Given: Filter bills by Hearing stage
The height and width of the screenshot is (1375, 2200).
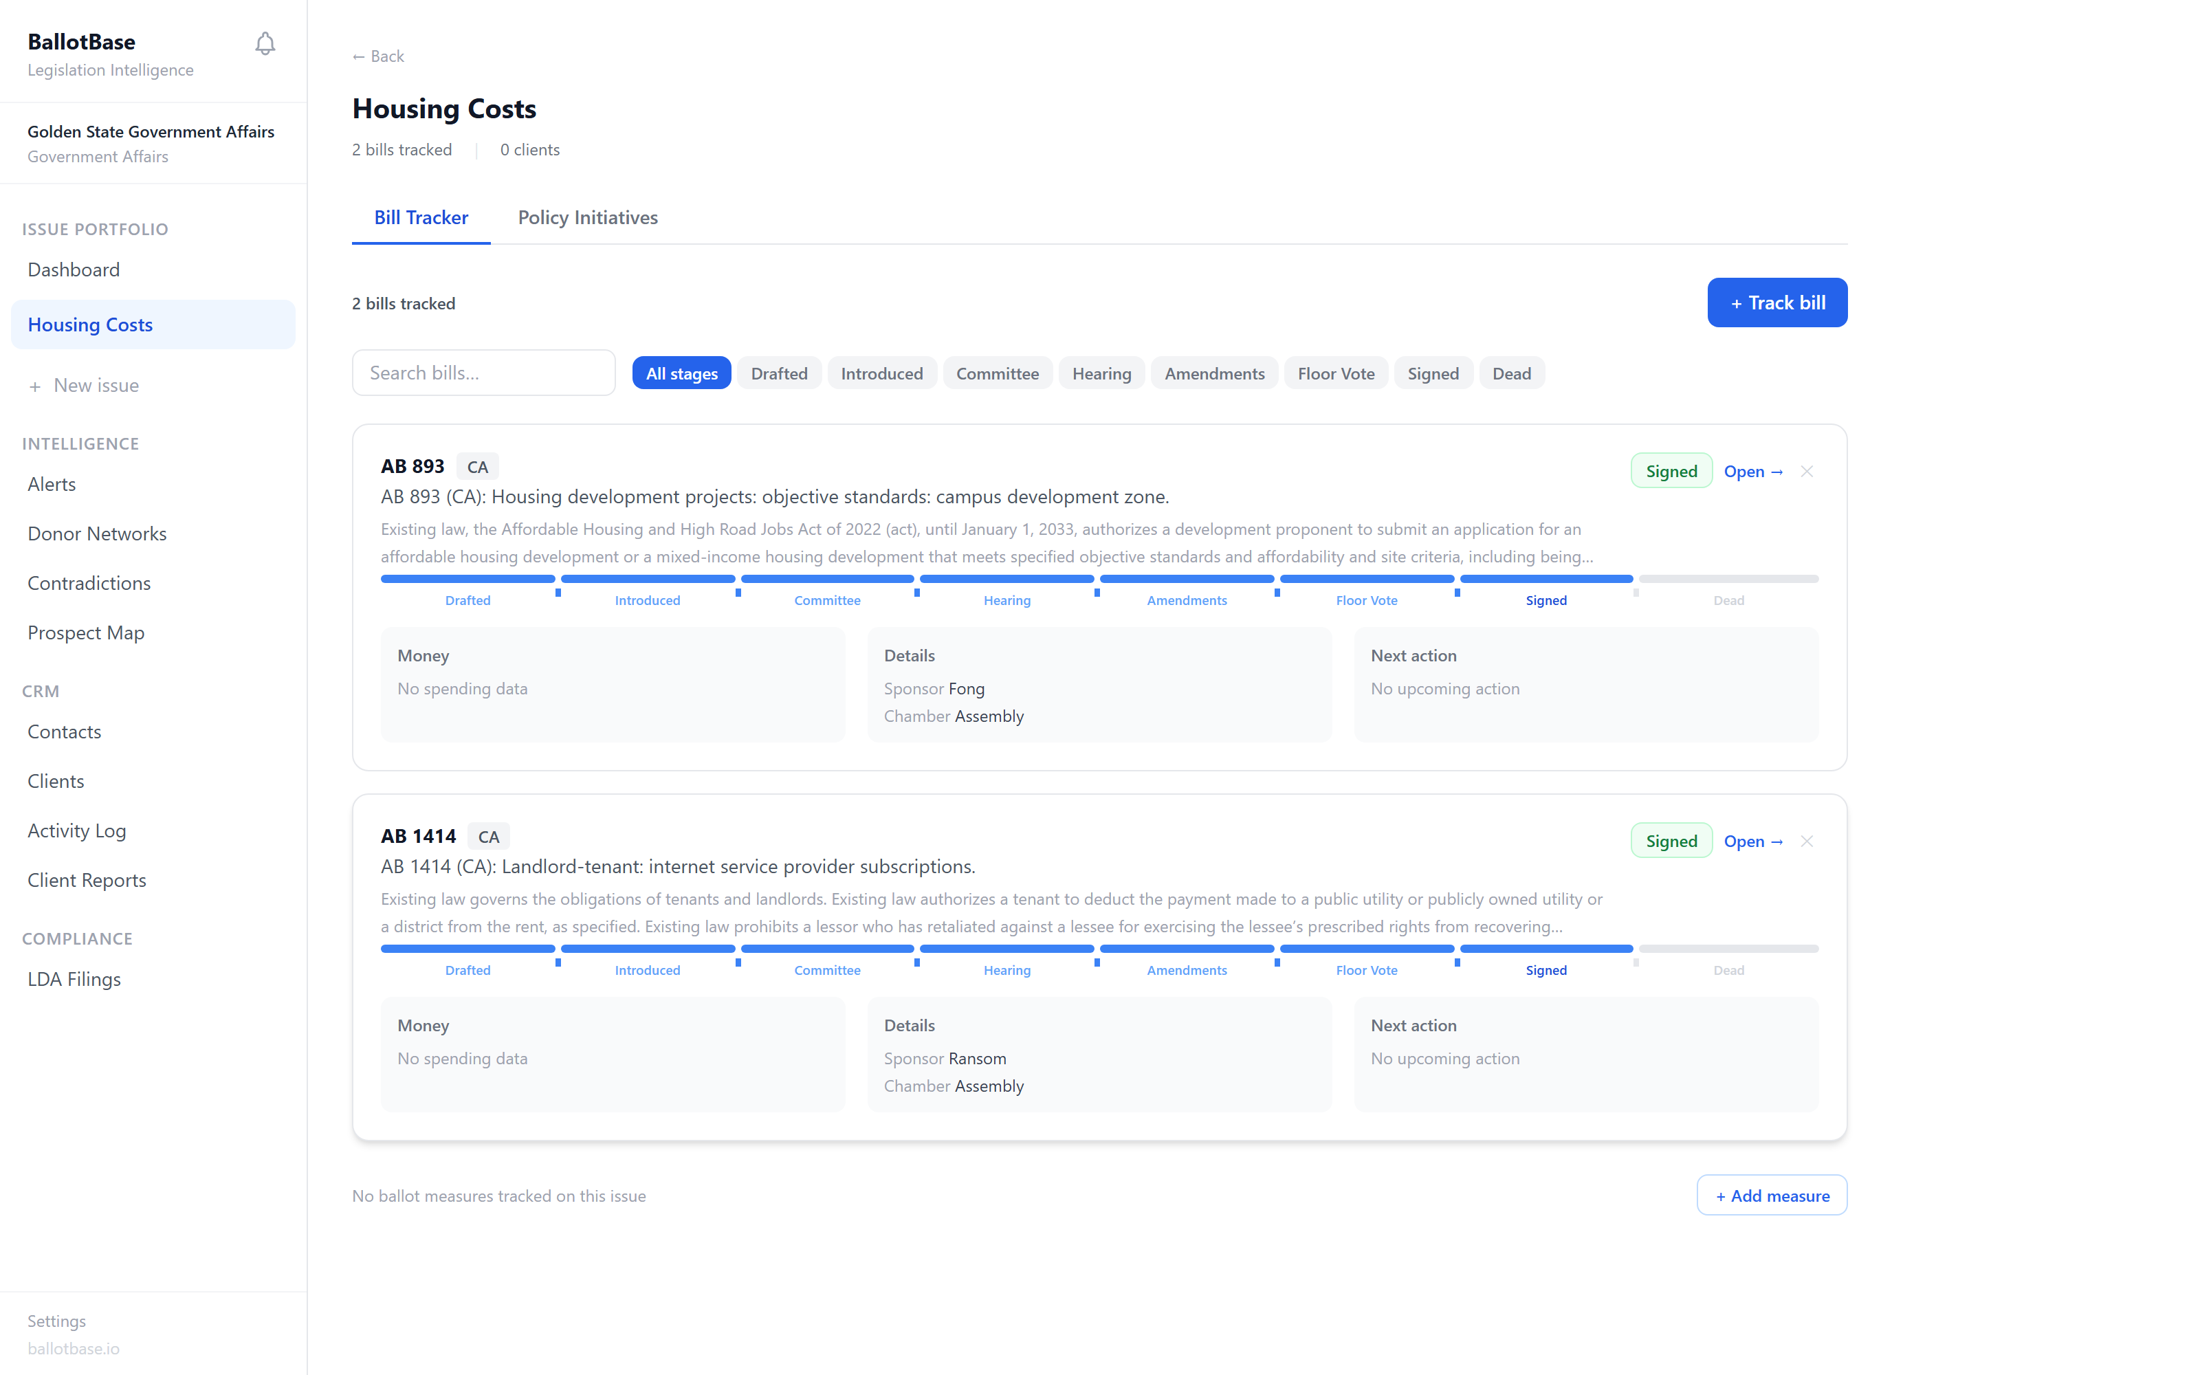Looking at the screenshot, I should (1102, 374).
